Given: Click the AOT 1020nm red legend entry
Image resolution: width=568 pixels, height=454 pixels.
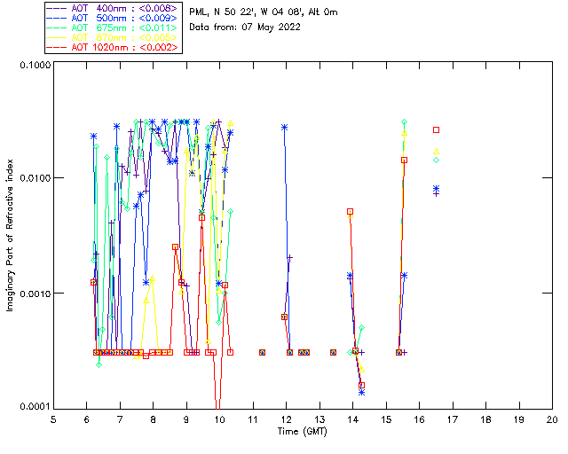Looking at the screenshot, I should point(113,47).
